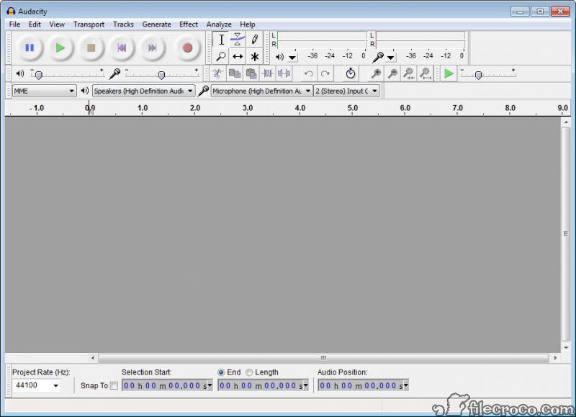Click Fit Project in window icon
This screenshot has height=417, width=576.
[426, 73]
